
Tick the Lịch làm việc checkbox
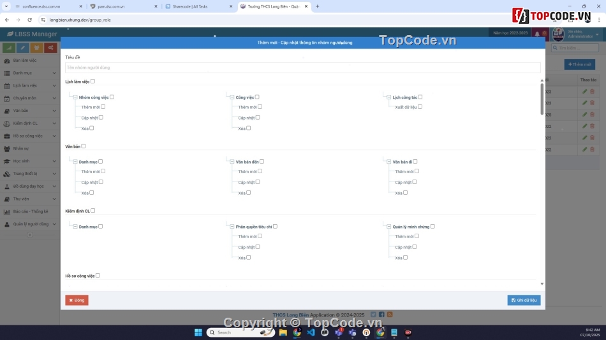[x=92, y=81]
